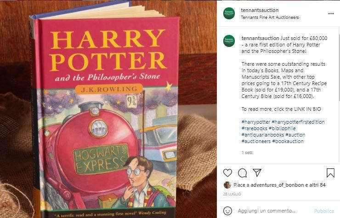The height and width of the screenshot is (218, 340).
Task: Open the tennantsauction username in the header
Action: [260, 10]
